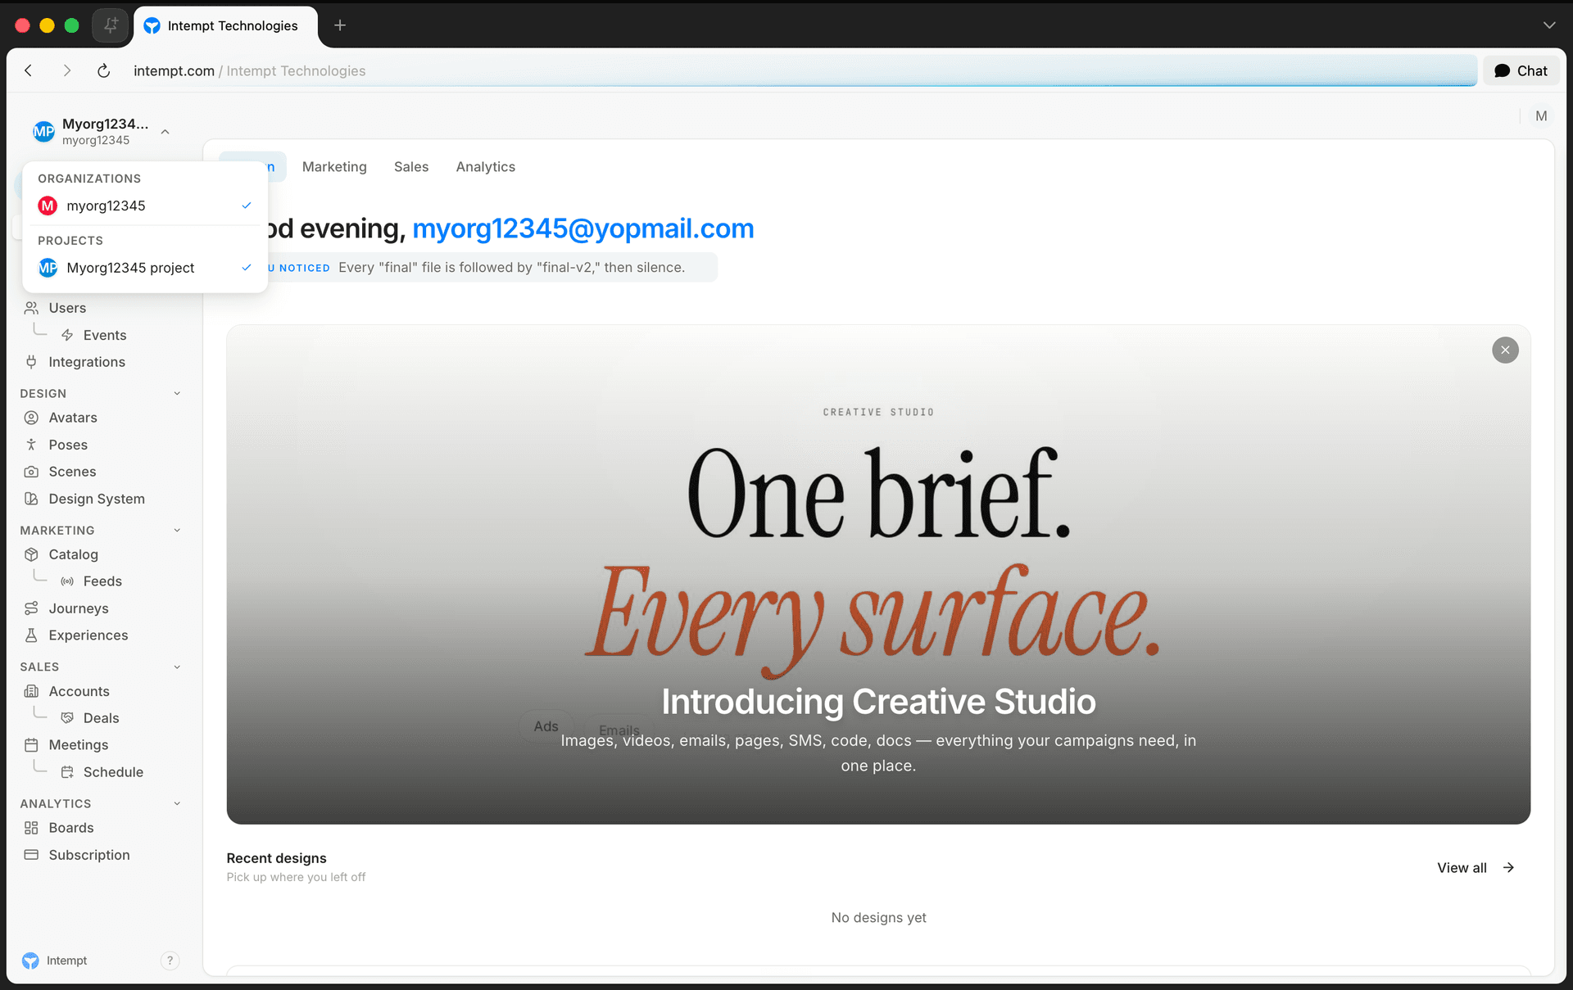1573x990 pixels.
Task: Click the 'Experiences' sidebar label
Action: 88,635
